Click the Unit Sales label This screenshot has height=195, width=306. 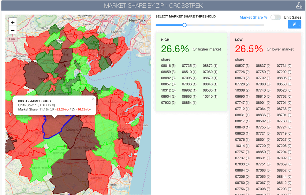pyautogui.click(x=292, y=17)
